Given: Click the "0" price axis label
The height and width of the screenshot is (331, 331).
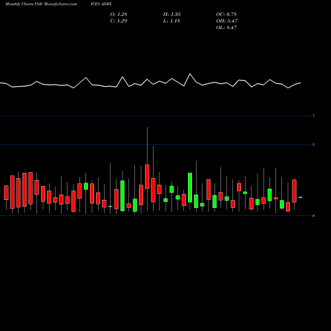Looking at the screenshot, I should (314, 216).
